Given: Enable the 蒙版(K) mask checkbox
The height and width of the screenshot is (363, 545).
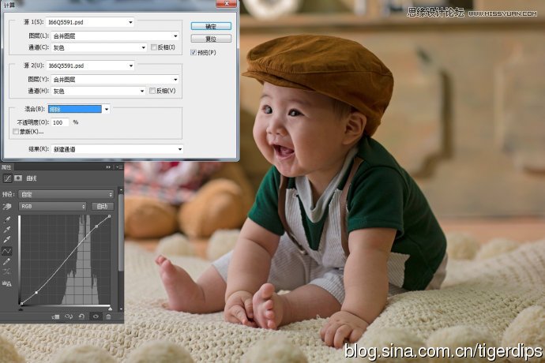Looking at the screenshot, I should pos(16,131).
